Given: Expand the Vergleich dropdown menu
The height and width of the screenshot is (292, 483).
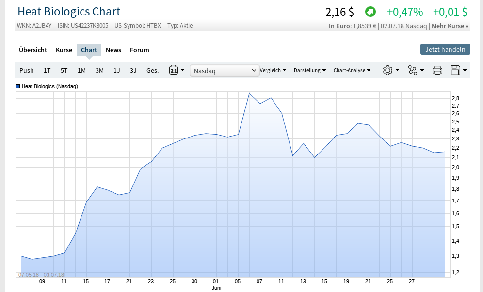Looking at the screenshot, I should 273,70.
